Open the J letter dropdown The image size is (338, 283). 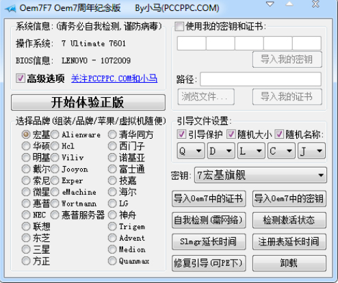[312, 151]
